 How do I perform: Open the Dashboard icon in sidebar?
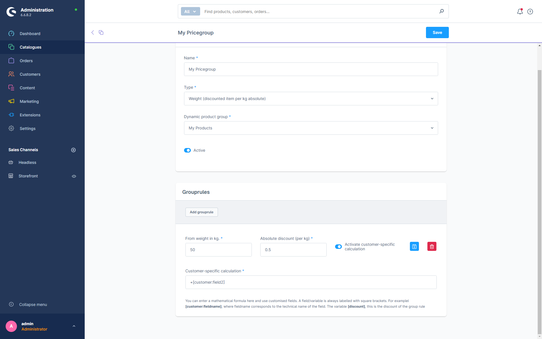[x=11, y=34]
